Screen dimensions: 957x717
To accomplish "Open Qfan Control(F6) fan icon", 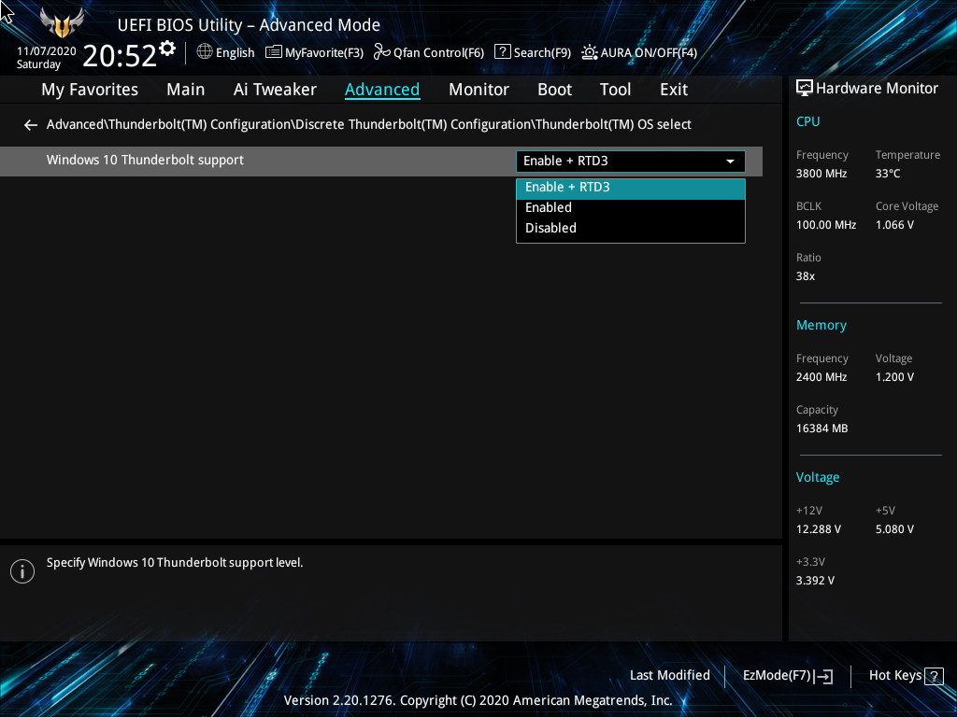I will pos(382,52).
